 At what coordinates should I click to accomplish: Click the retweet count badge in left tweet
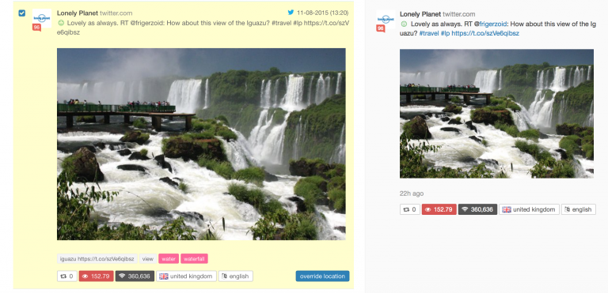[67, 276]
